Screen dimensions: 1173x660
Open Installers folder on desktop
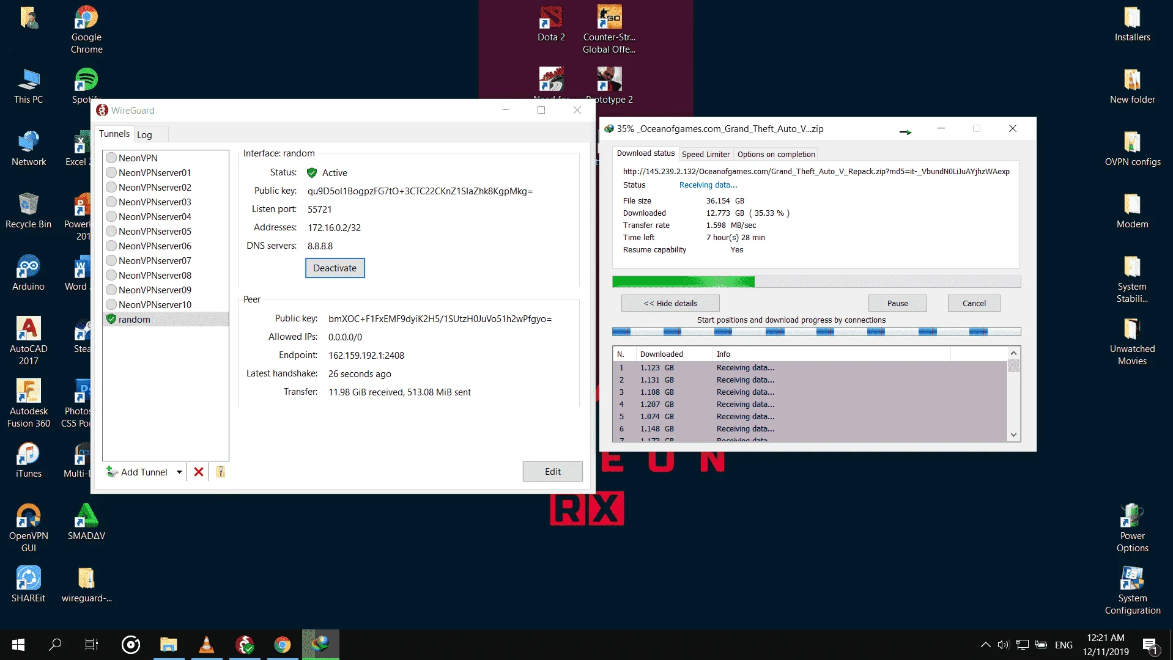1132,24
